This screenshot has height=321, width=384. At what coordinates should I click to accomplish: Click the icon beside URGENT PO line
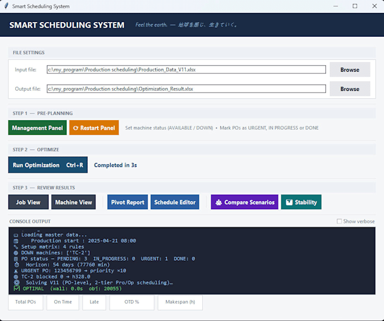[16, 271]
